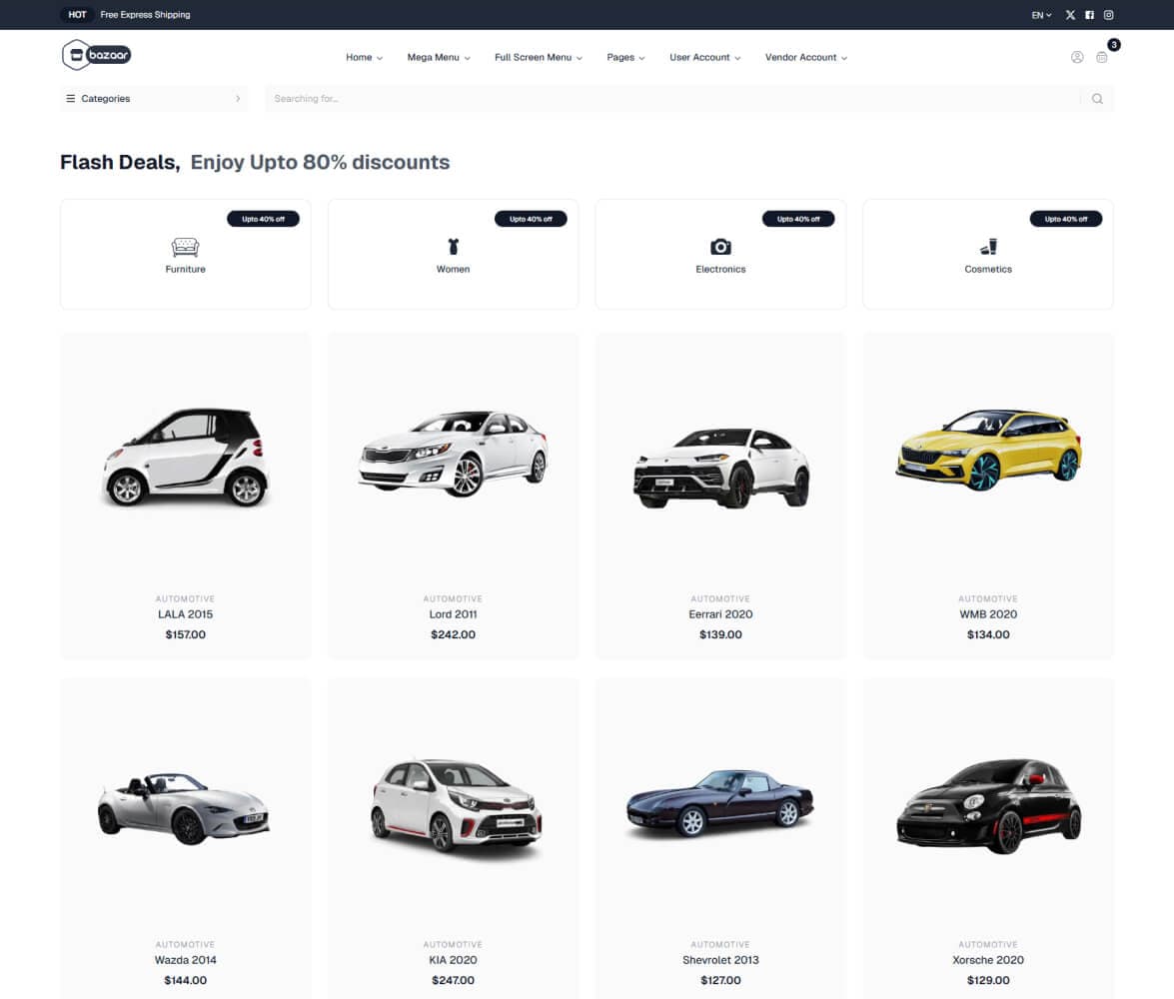Open the Pages dropdown menu
The height and width of the screenshot is (999, 1174).
[624, 57]
